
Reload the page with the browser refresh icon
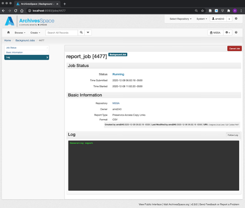[x=16, y=11]
